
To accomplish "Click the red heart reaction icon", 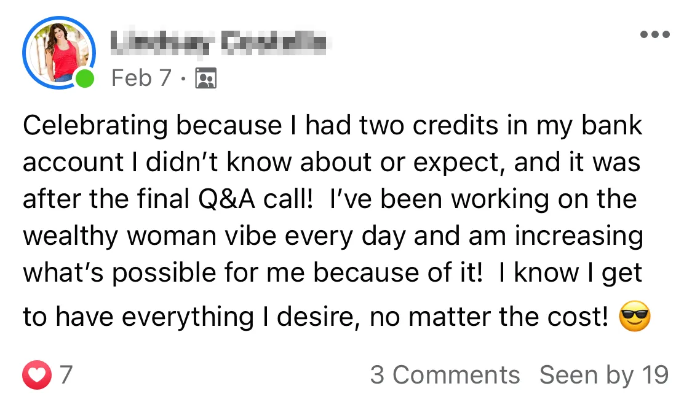I will tap(37, 374).
